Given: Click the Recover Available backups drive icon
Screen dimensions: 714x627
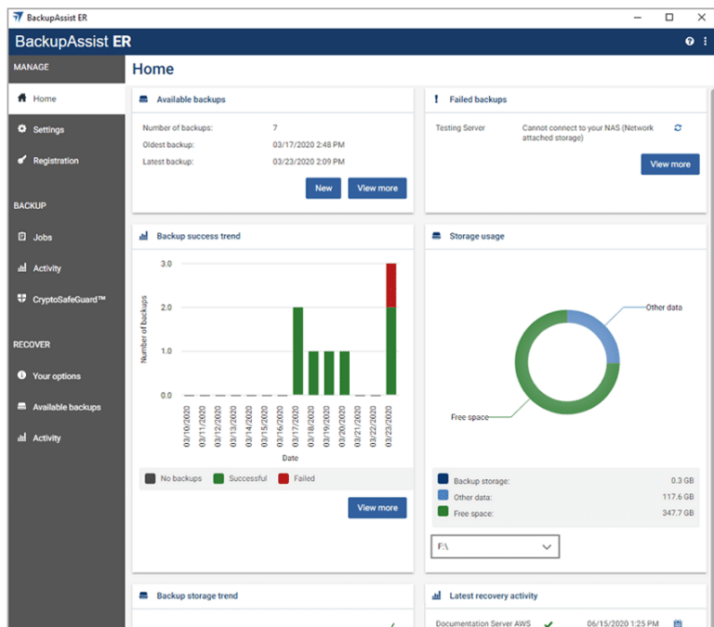Looking at the screenshot, I should click(x=21, y=406).
